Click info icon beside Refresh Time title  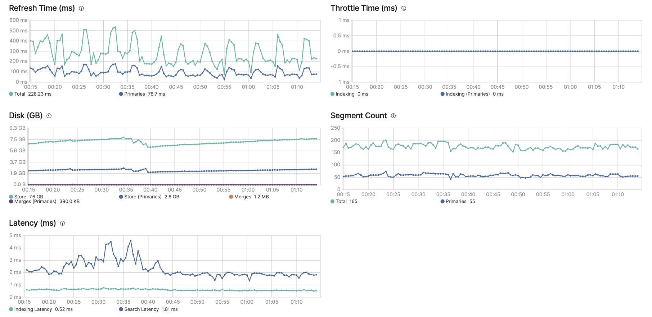pos(81,8)
